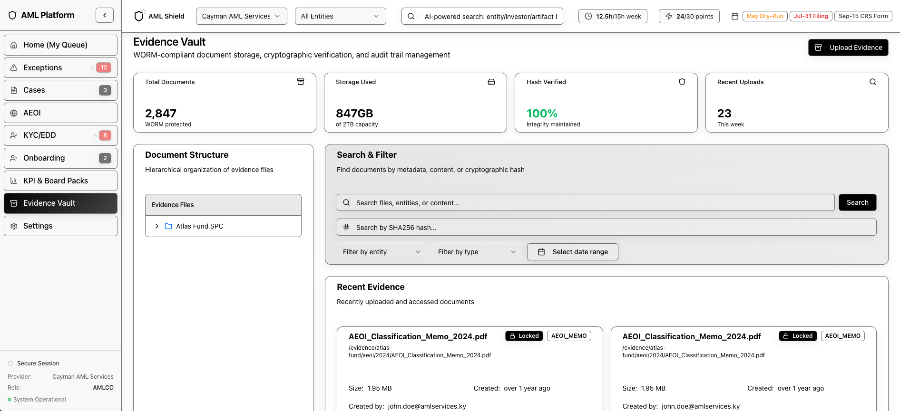Collapse the sidebar with chevron button
The height and width of the screenshot is (411, 900).
pos(105,15)
